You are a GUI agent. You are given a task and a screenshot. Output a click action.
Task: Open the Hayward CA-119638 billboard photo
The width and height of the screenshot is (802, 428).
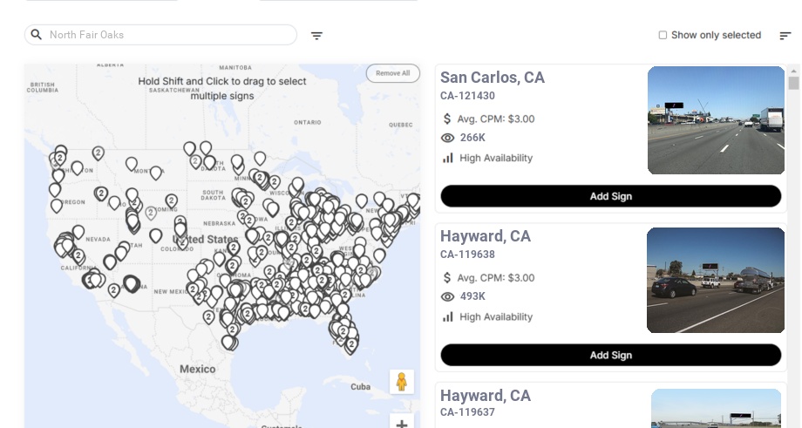pyautogui.click(x=716, y=280)
